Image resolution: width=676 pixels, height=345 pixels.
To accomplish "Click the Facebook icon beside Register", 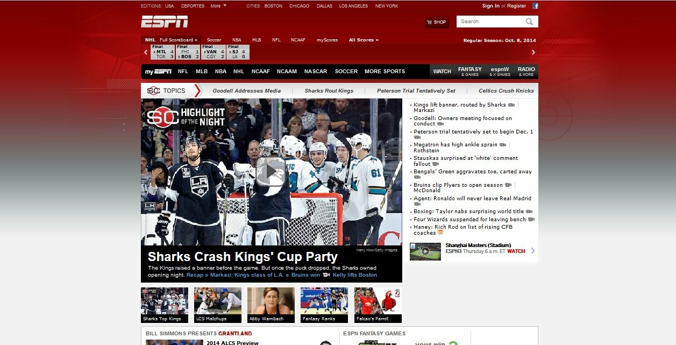I will click(535, 6).
